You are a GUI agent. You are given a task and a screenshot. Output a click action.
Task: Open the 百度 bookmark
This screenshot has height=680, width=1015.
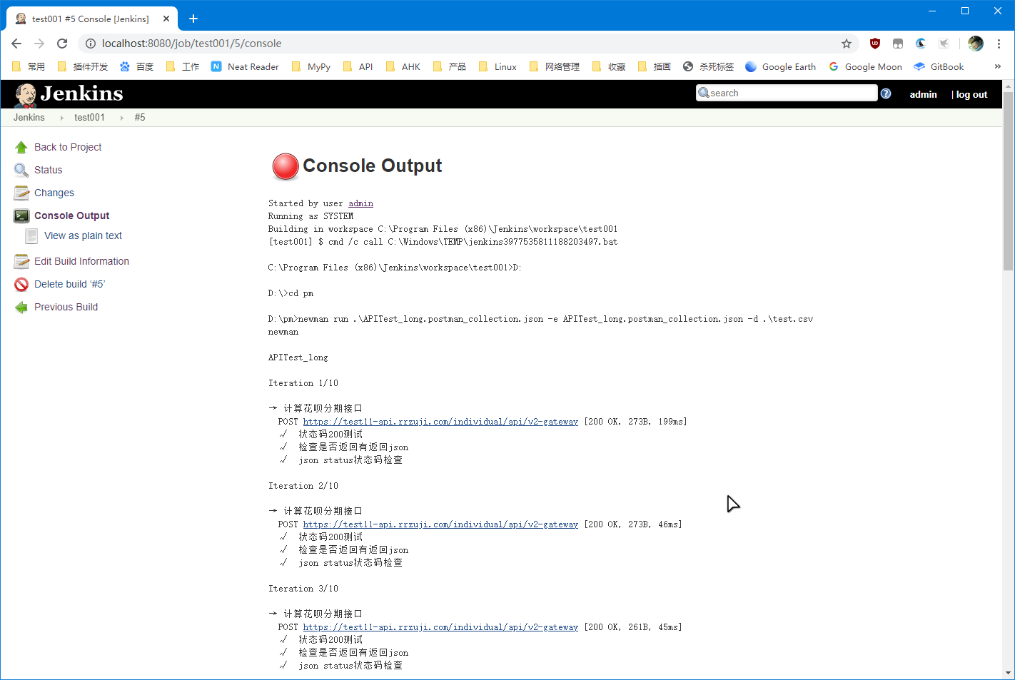tap(136, 66)
